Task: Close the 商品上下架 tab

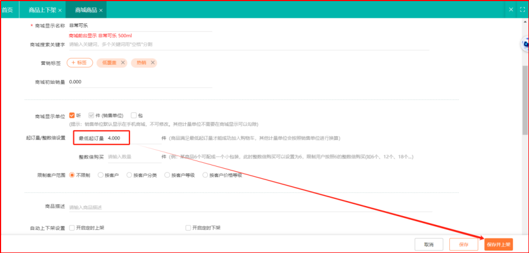Action: [60, 10]
